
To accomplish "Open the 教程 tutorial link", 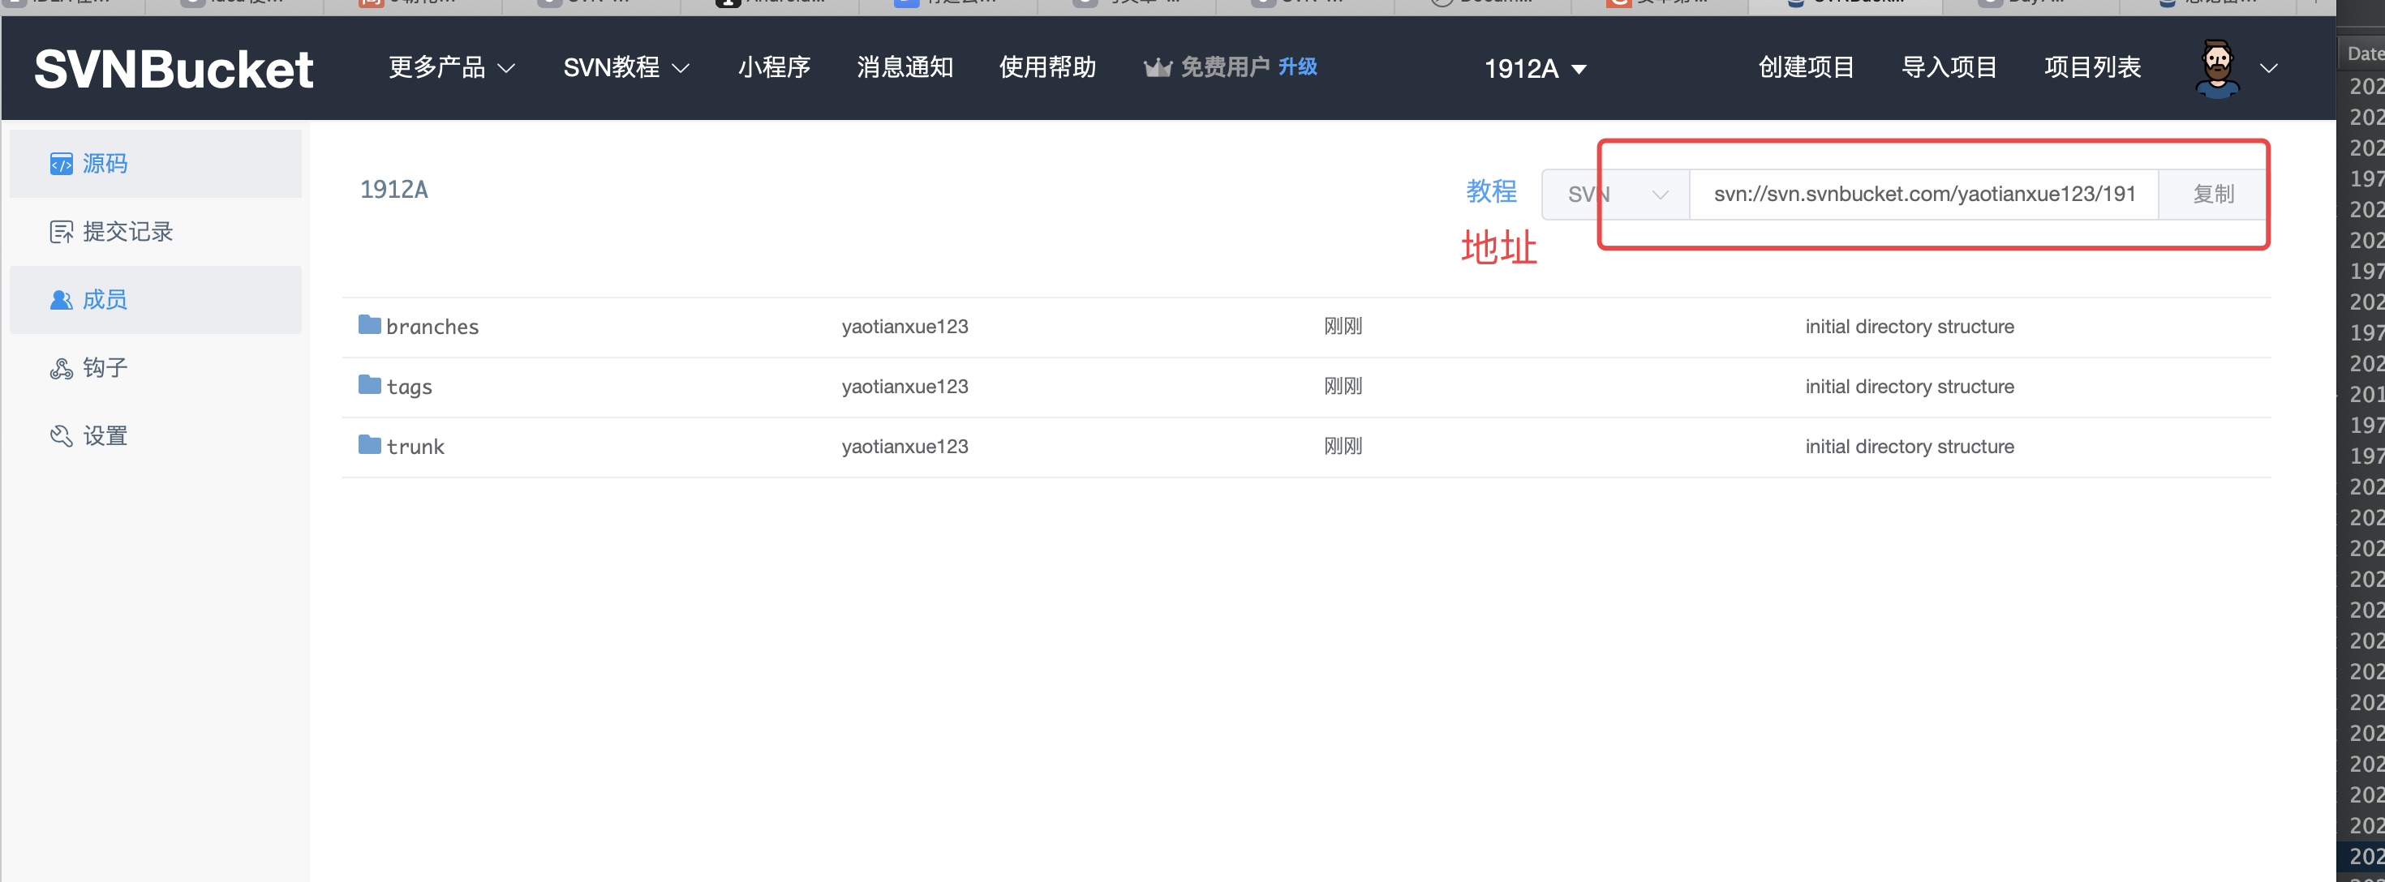I will click(1492, 192).
